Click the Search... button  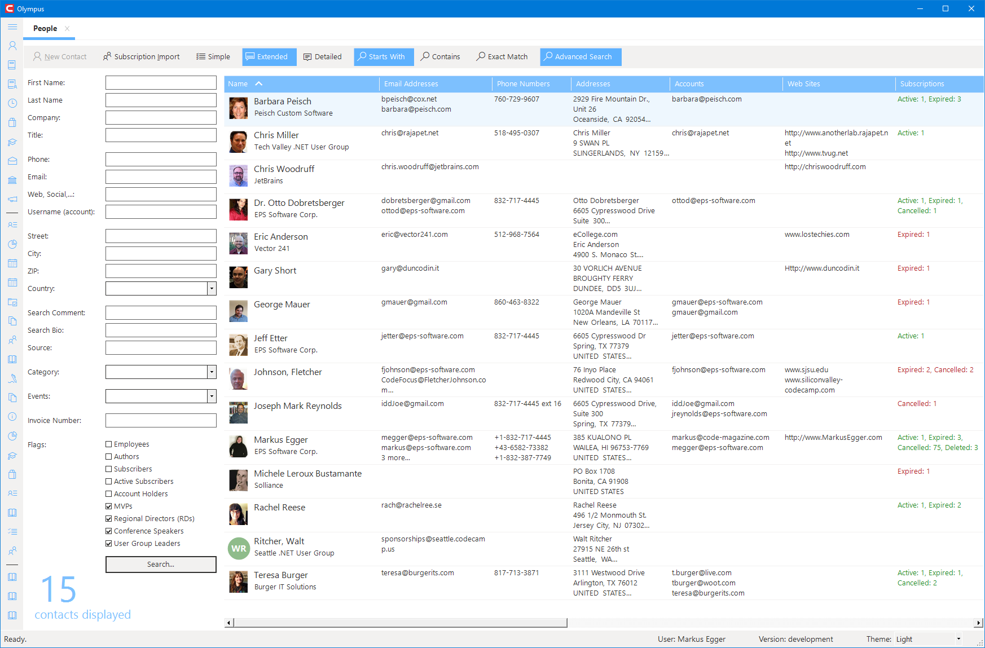pos(161,565)
